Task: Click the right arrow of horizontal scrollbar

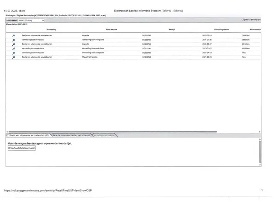Action: tap(260, 132)
